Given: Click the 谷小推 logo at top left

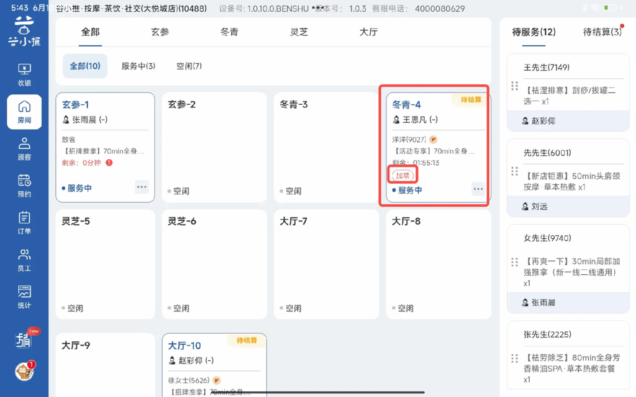Looking at the screenshot, I should point(24,32).
